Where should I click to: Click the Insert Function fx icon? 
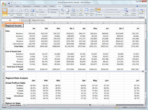point(30,20)
